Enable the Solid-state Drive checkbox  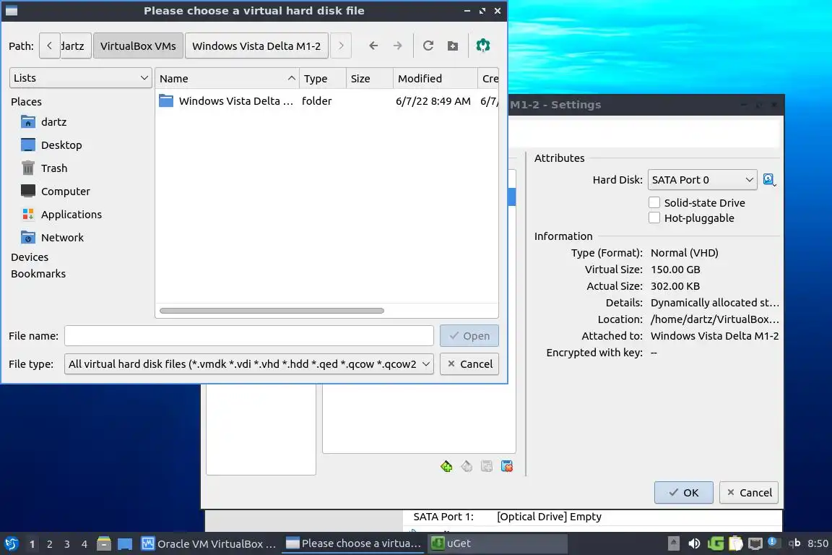click(654, 202)
